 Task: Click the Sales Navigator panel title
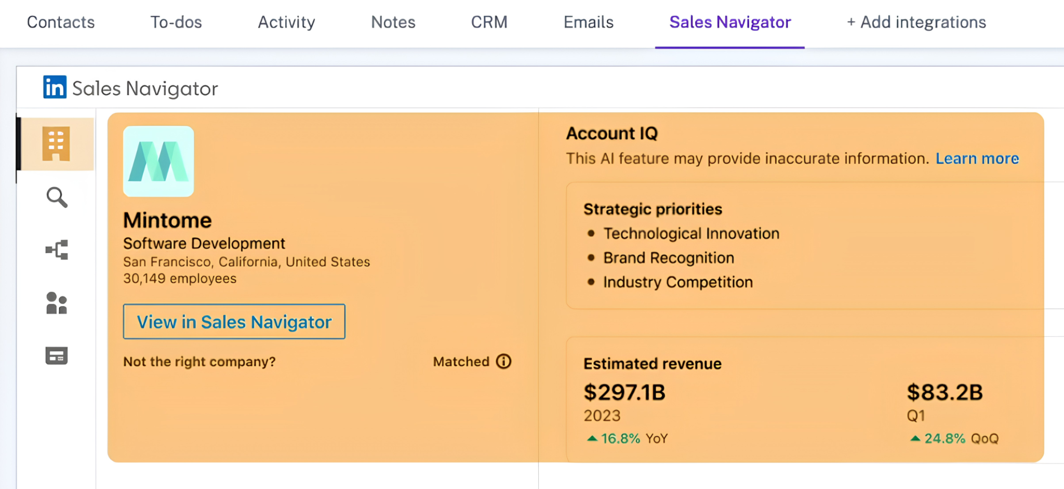[x=145, y=88]
